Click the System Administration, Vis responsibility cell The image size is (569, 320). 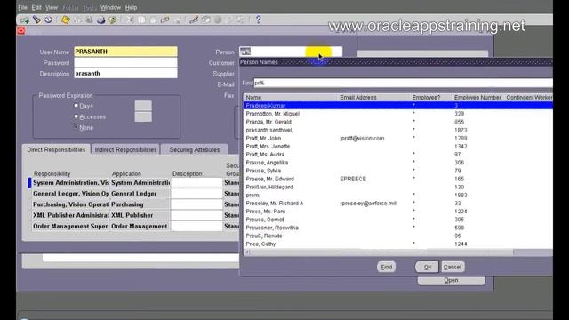pyautogui.click(x=71, y=182)
